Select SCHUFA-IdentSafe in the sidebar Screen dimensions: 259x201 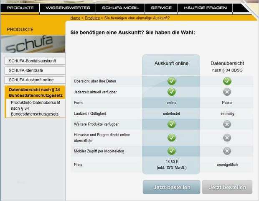pos(35,70)
